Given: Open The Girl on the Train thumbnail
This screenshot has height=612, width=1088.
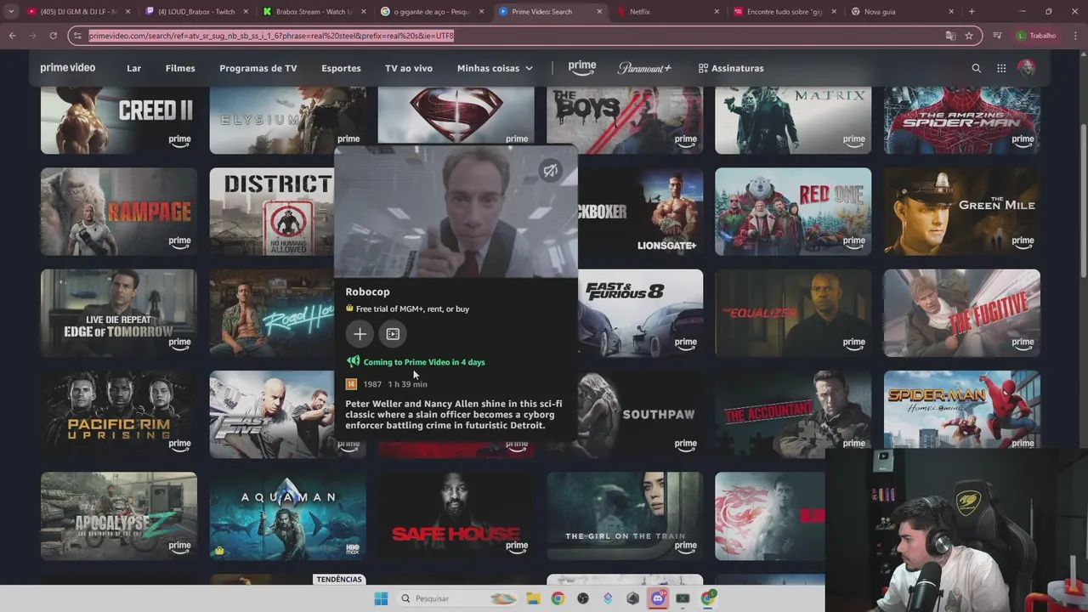Looking at the screenshot, I should 625,516.
